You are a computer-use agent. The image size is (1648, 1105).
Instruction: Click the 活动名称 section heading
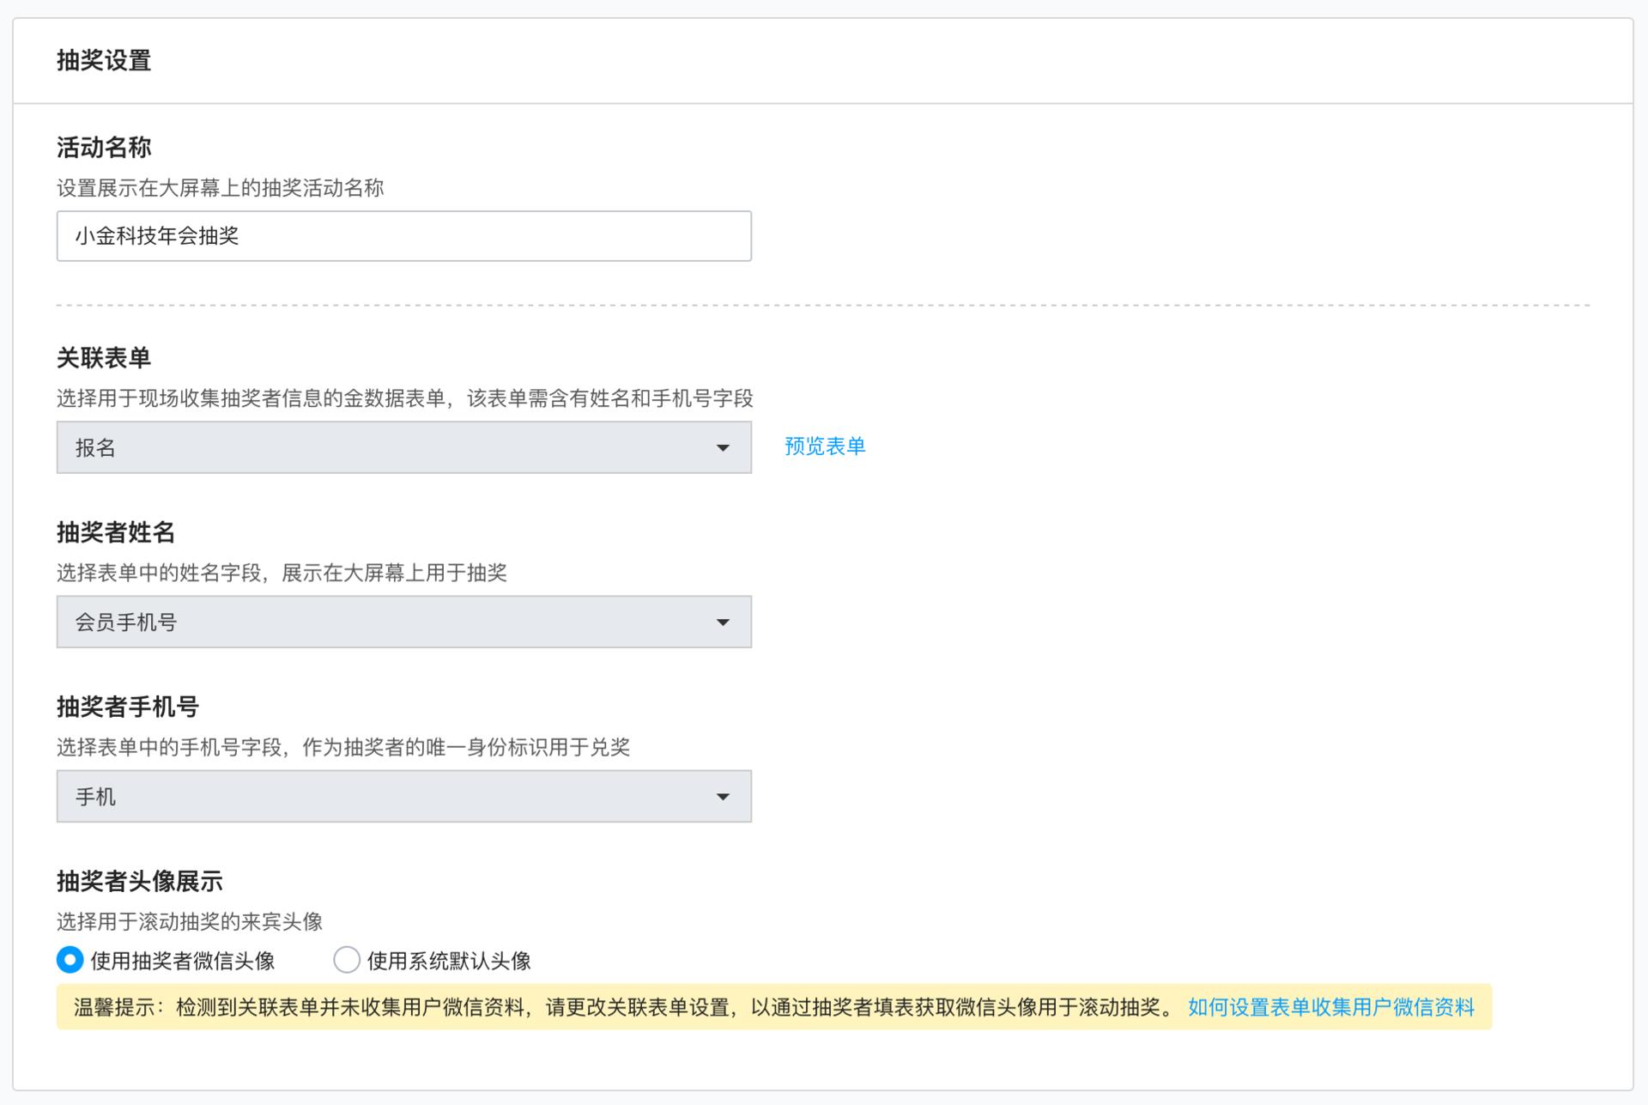[104, 148]
